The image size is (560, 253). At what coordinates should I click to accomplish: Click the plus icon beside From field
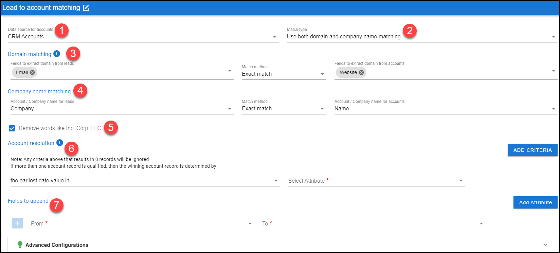coord(17,223)
